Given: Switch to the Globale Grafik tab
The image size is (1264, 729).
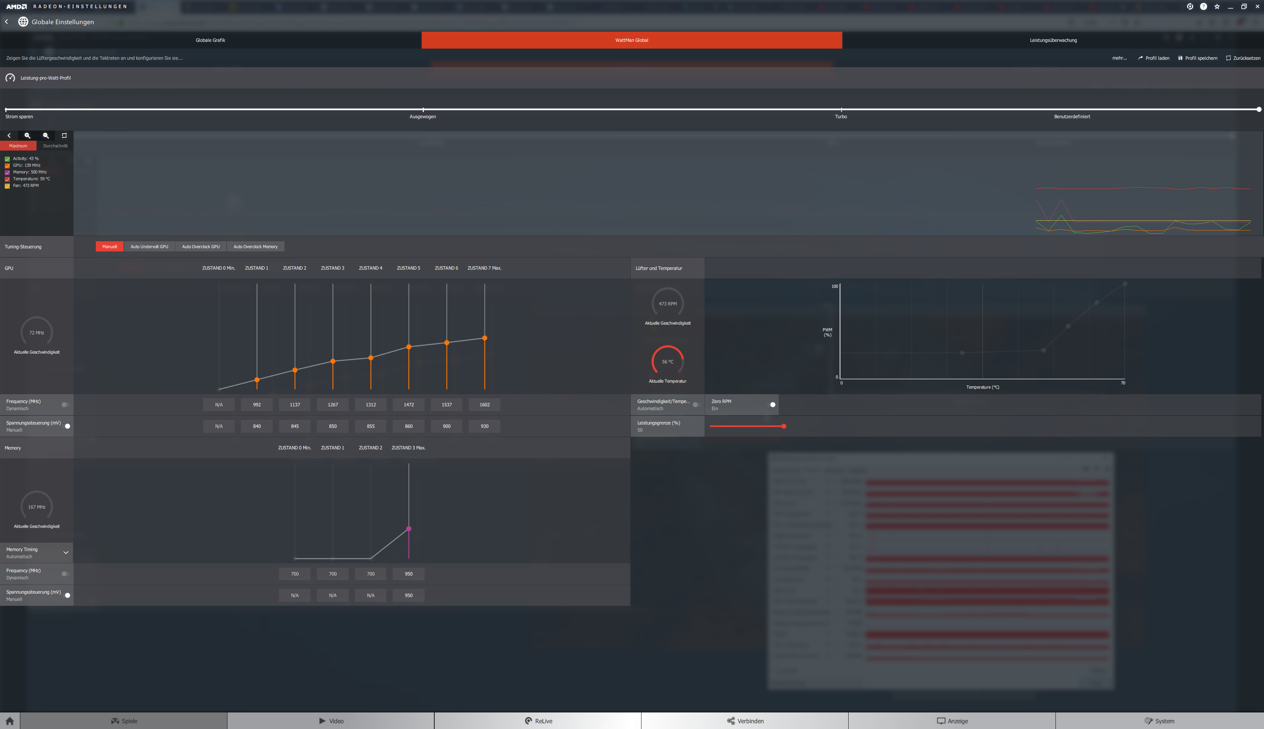Looking at the screenshot, I should [x=210, y=40].
